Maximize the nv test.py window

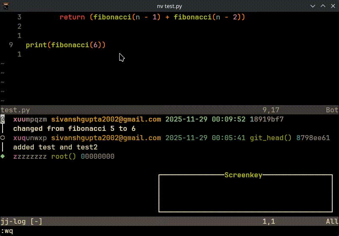click(x=323, y=6)
